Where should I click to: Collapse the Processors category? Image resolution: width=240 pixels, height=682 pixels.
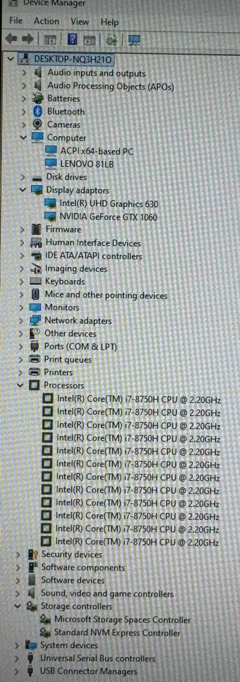tap(20, 385)
